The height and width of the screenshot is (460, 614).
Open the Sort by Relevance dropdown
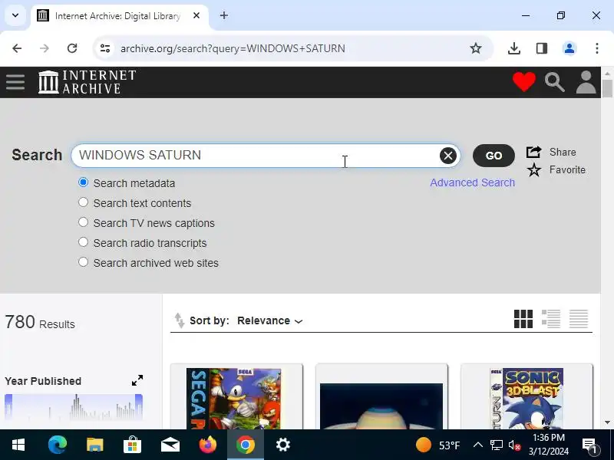click(270, 320)
